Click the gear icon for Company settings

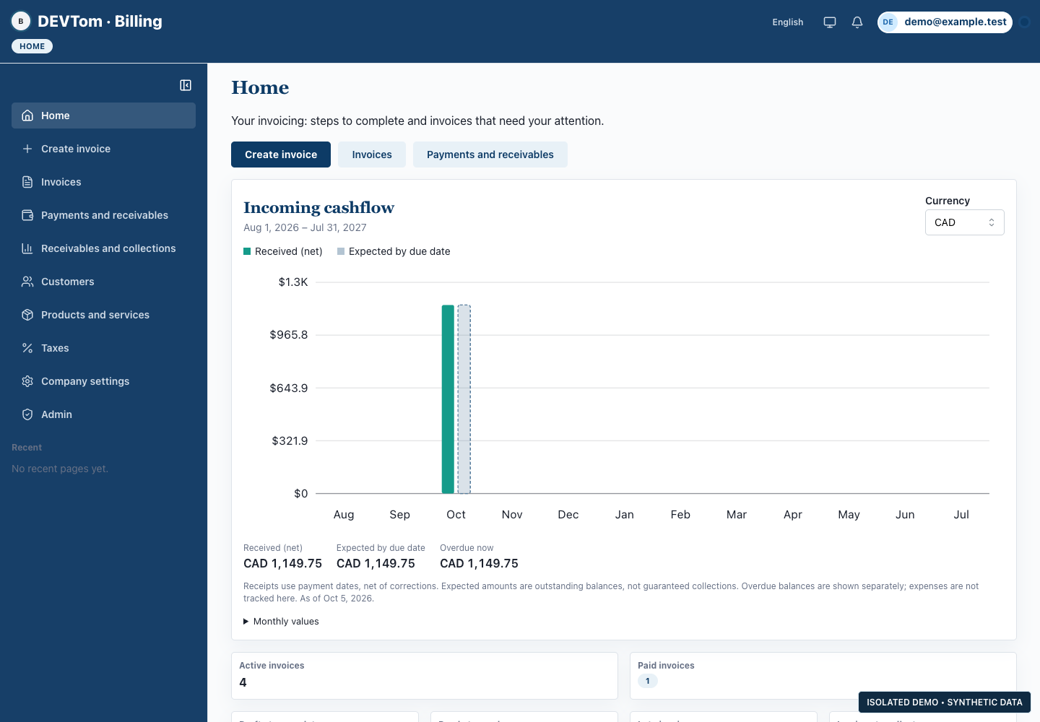click(x=27, y=381)
